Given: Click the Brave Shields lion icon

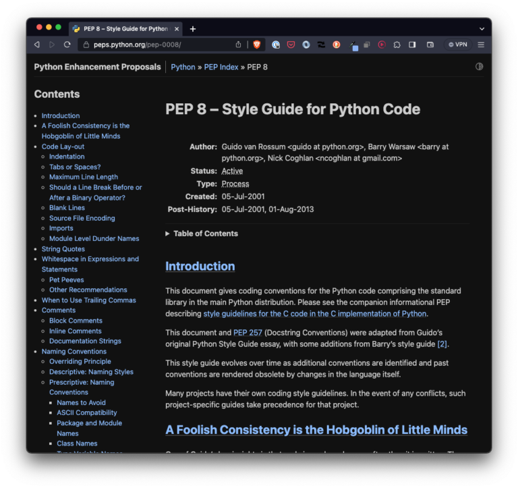Looking at the screenshot, I should click(x=257, y=45).
